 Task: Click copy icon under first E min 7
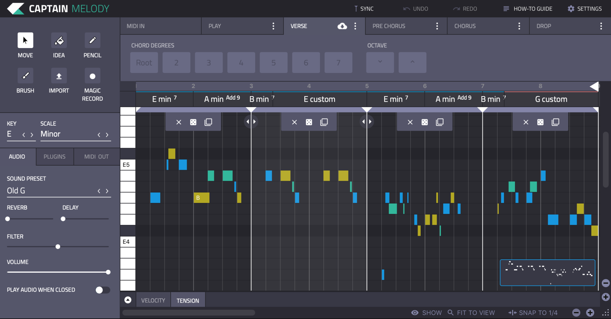pos(208,122)
